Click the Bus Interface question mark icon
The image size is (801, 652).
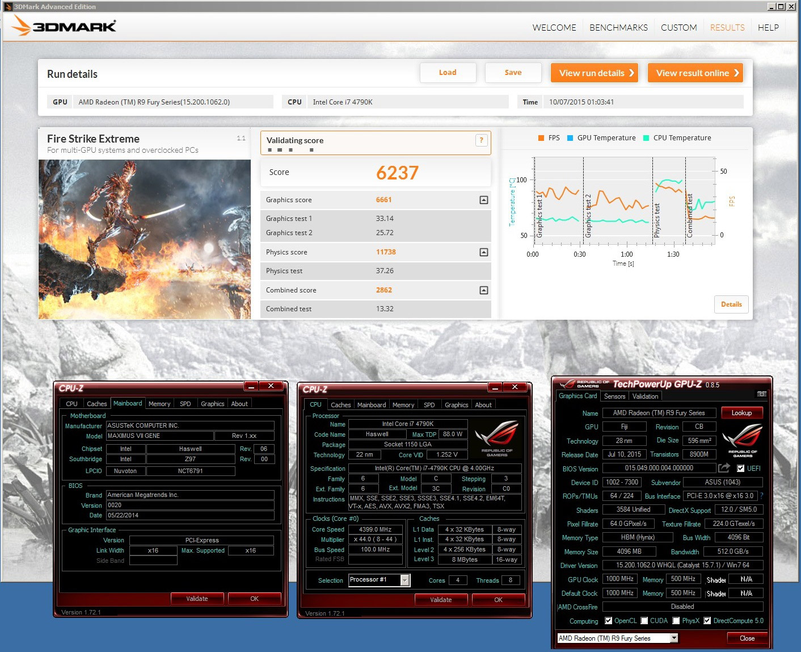pyautogui.click(x=761, y=496)
